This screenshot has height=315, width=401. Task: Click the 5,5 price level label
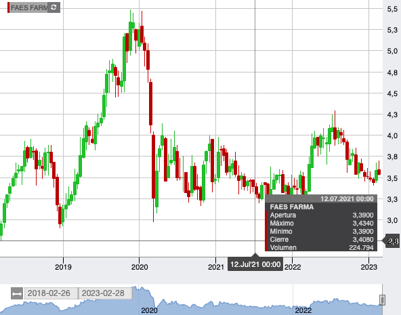point(392,9)
